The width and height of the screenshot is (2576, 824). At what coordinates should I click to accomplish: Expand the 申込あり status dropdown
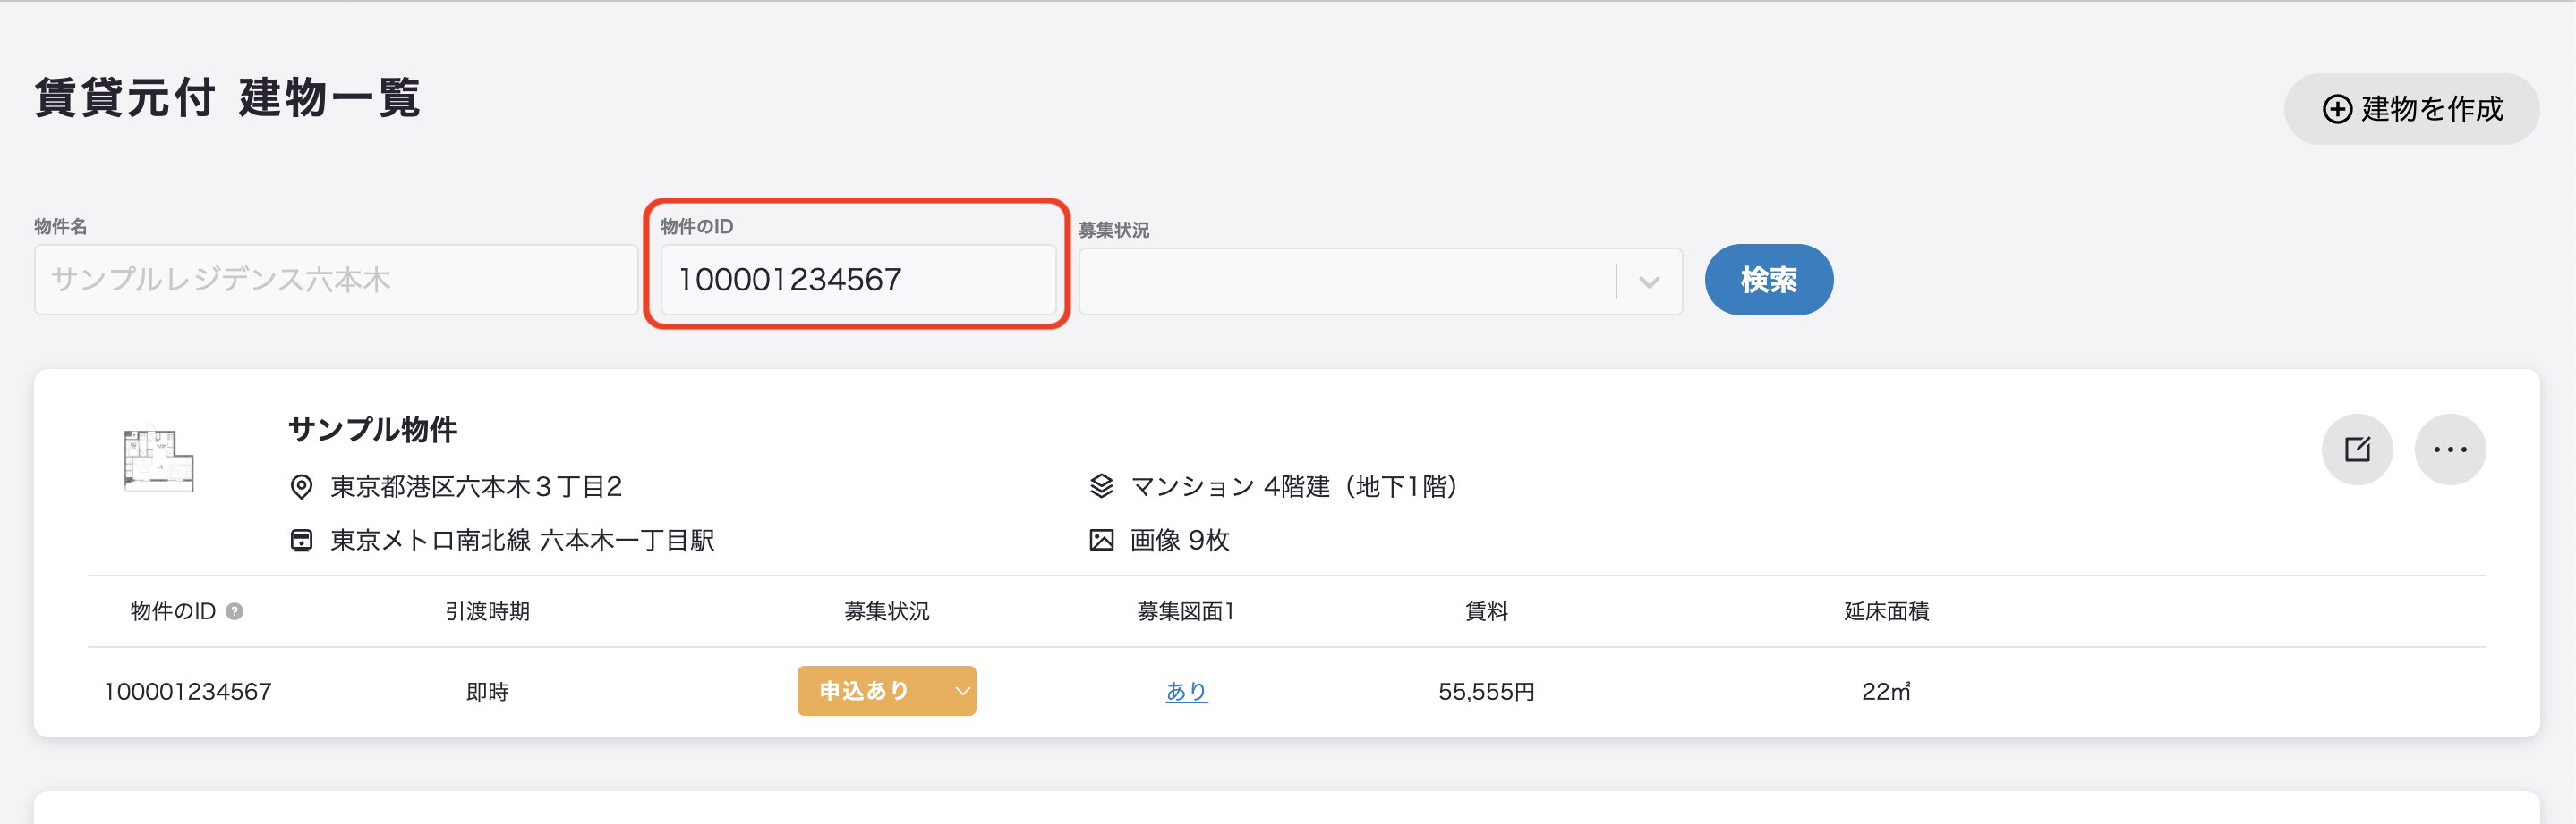[x=886, y=691]
